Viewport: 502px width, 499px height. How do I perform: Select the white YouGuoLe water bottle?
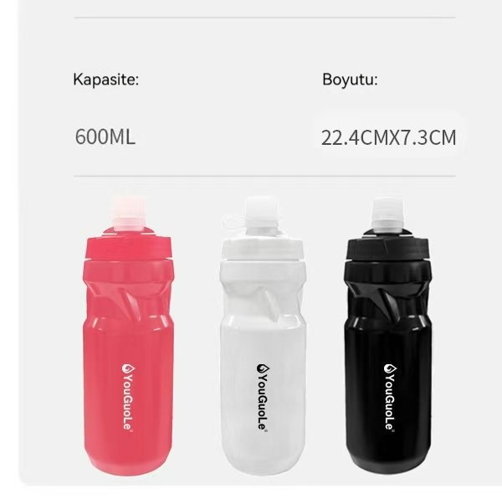[263, 336]
